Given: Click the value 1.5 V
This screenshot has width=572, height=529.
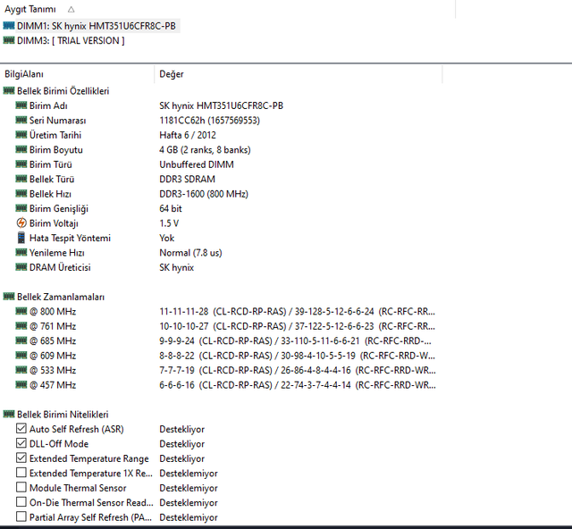Looking at the screenshot, I should (x=169, y=223).
